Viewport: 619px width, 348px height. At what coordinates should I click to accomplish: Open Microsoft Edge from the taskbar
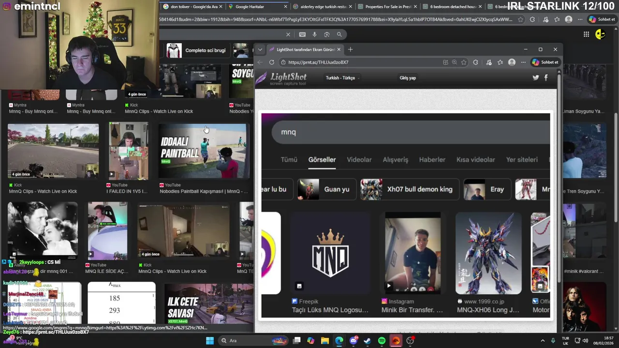[339, 341]
